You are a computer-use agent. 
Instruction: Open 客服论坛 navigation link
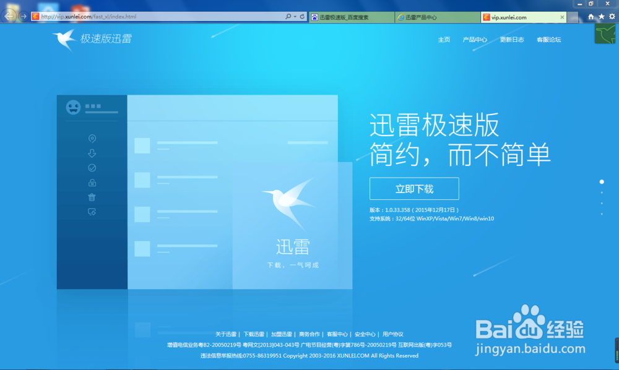(x=548, y=40)
